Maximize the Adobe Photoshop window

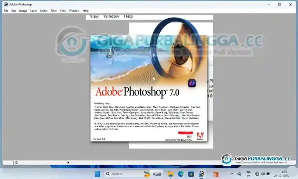(279, 4)
